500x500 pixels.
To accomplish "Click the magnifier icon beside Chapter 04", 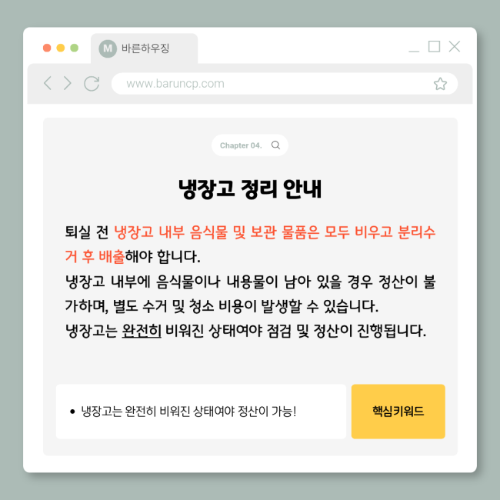I will [275, 145].
